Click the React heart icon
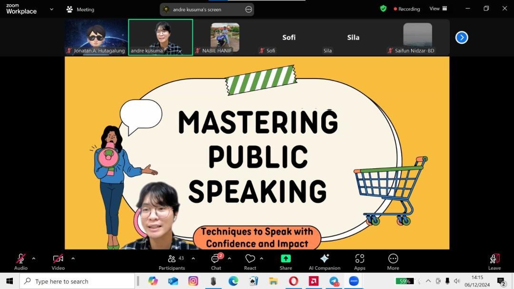 click(250, 261)
